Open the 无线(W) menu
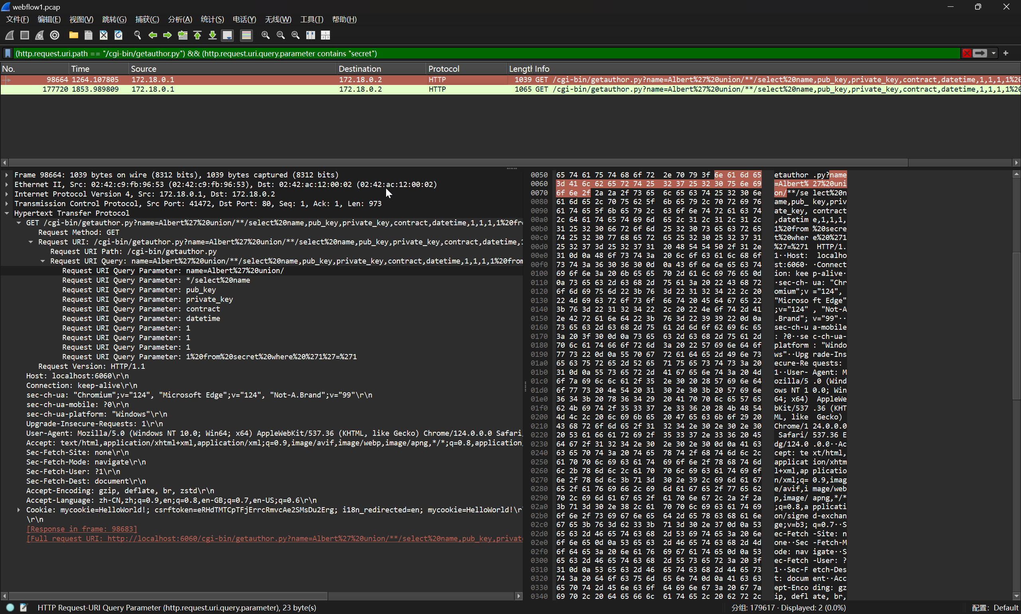This screenshot has height=614, width=1021. pyautogui.click(x=278, y=20)
